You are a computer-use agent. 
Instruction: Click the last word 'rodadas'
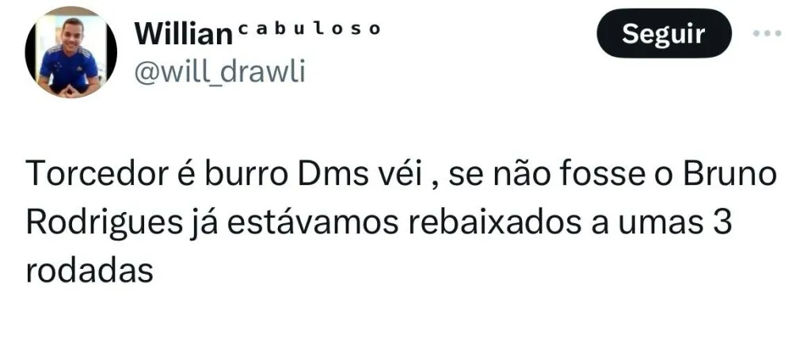pos(89,271)
